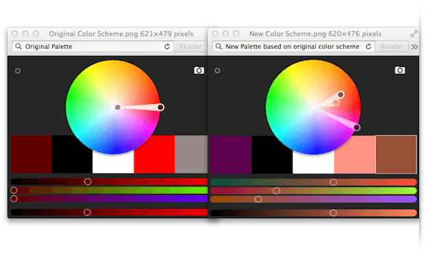Click the Original Color Scheme.png window title
Screen dimensions: 428x253
click(121, 34)
